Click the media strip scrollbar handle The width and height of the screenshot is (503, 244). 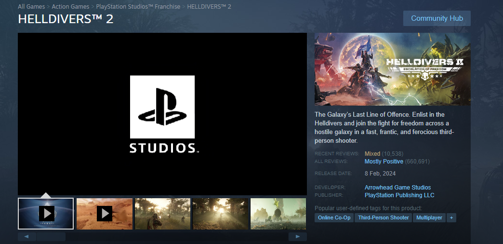51,237
